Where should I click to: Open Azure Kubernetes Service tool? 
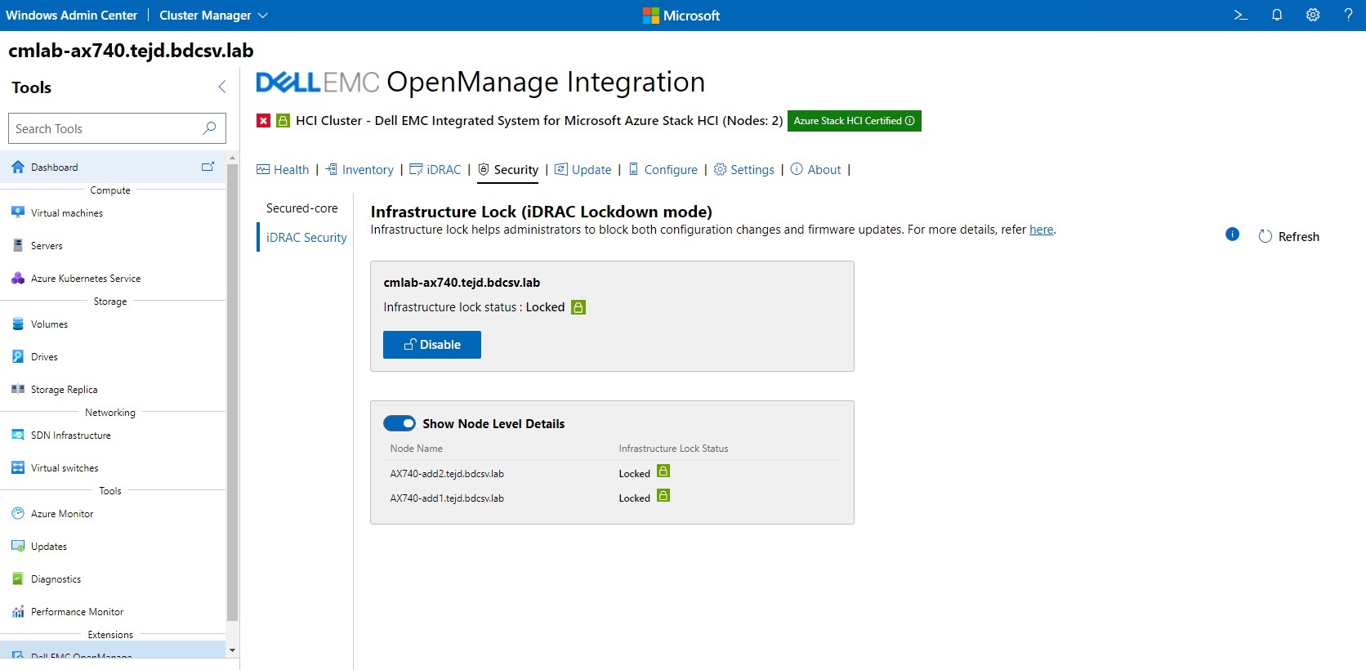pos(85,279)
